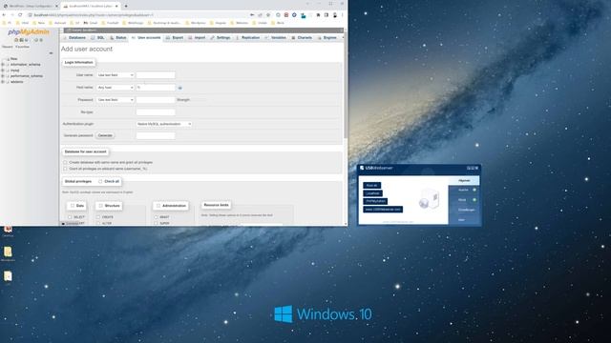
Task: Open the Chrome three-dot menu
Action: (343, 15)
